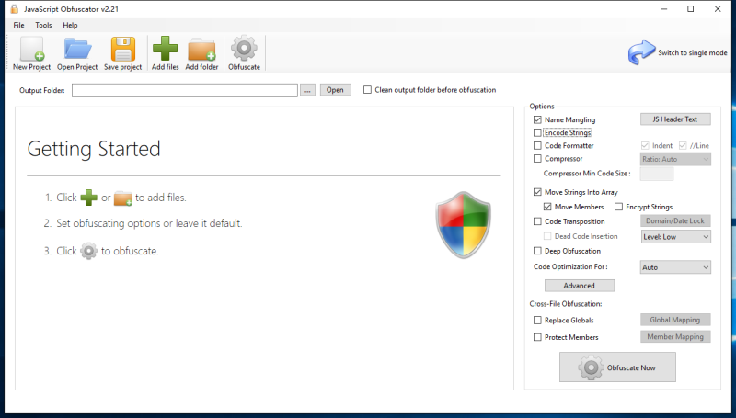736x418 pixels.
Task: Open the File menu
Action: coord(19,25)
